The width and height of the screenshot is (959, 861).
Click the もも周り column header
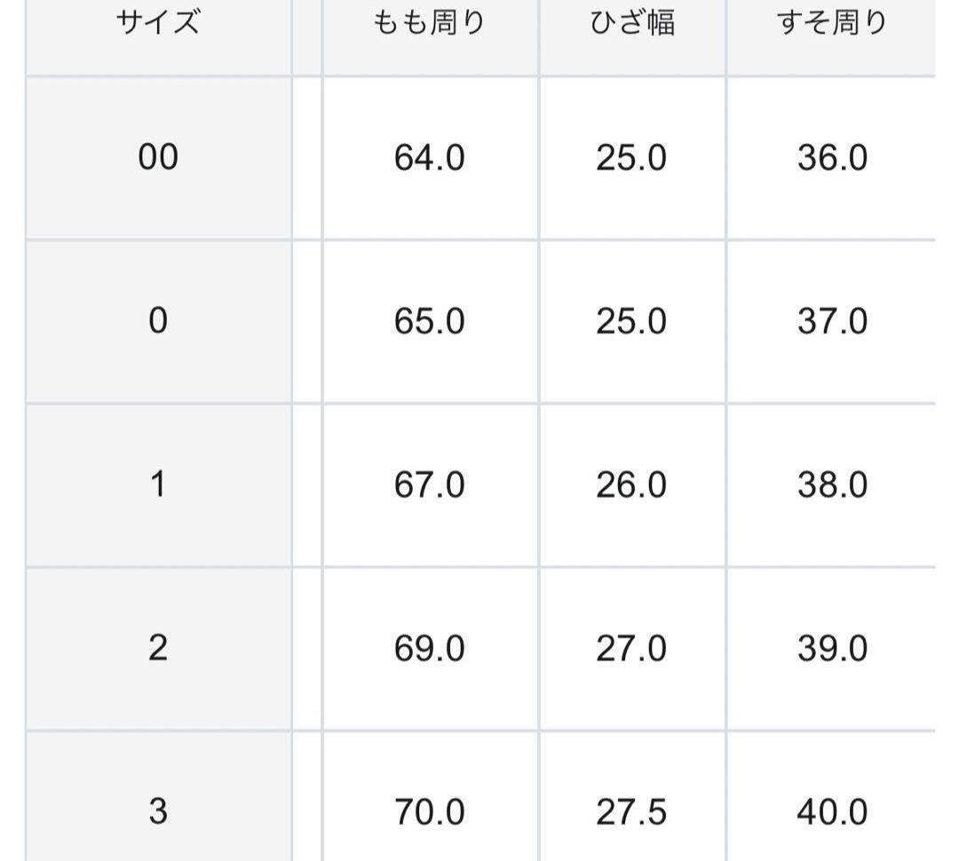click(430, 23)
